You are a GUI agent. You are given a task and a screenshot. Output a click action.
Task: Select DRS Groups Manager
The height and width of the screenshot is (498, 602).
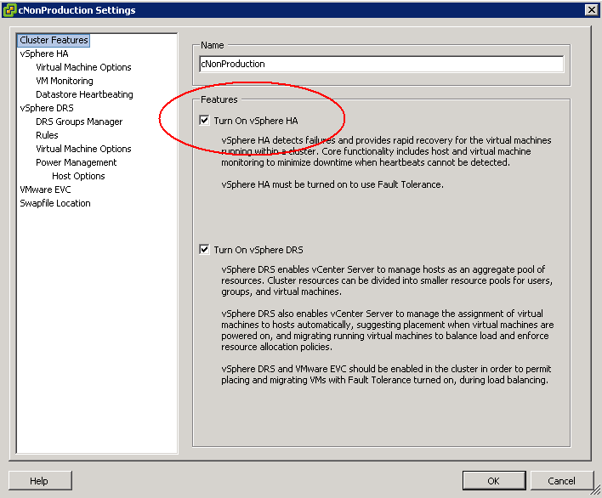tap(79, 122)
